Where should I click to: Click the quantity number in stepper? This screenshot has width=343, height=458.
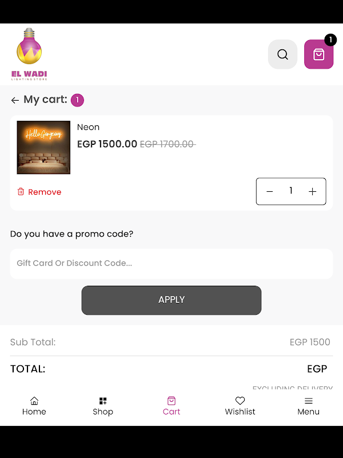[291, 191]
